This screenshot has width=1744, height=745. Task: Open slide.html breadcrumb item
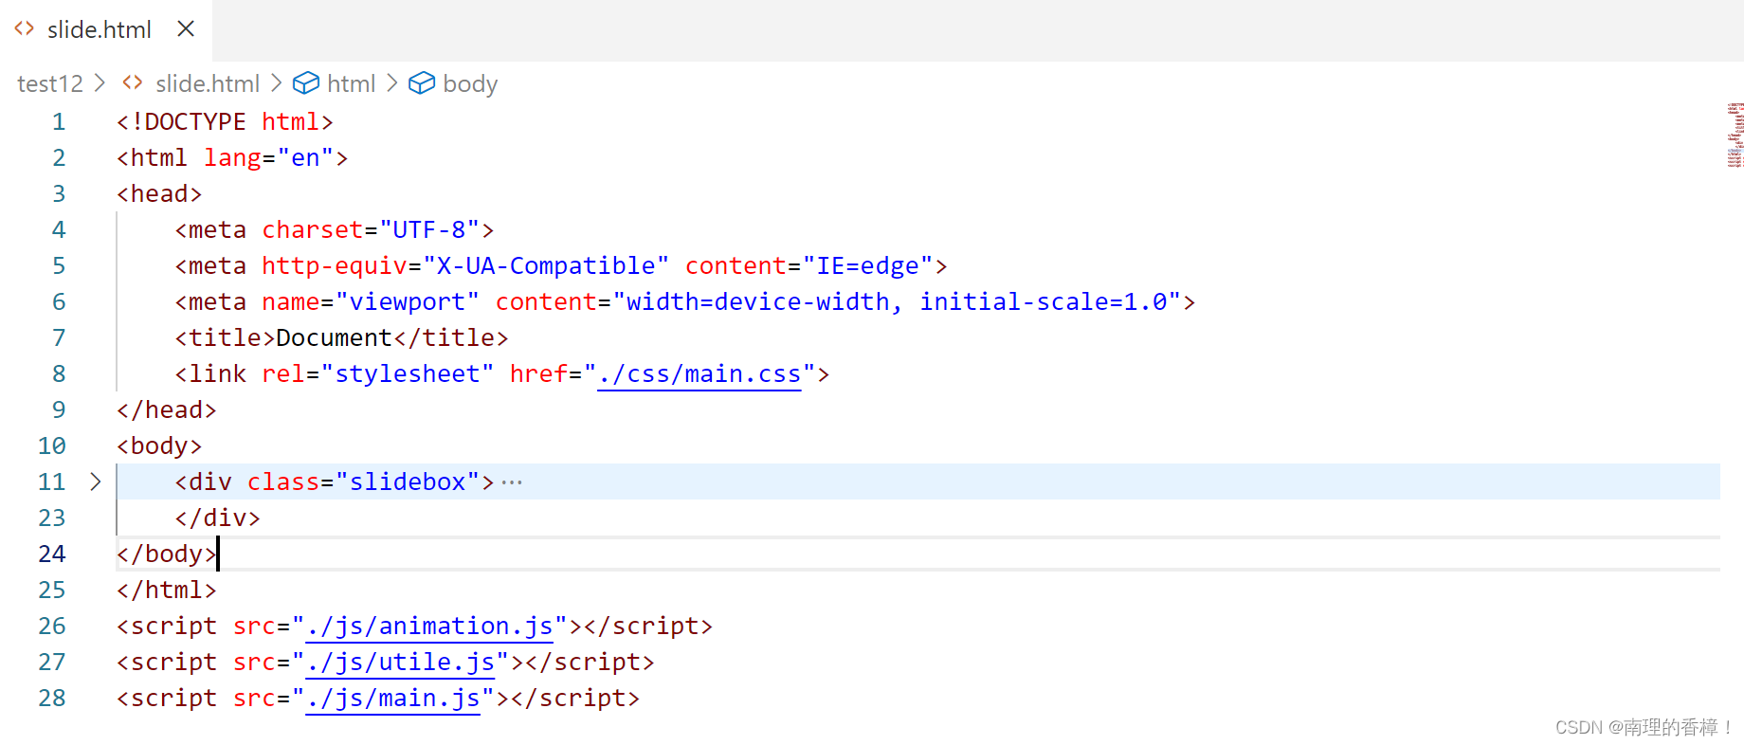(x=208, y=83)
